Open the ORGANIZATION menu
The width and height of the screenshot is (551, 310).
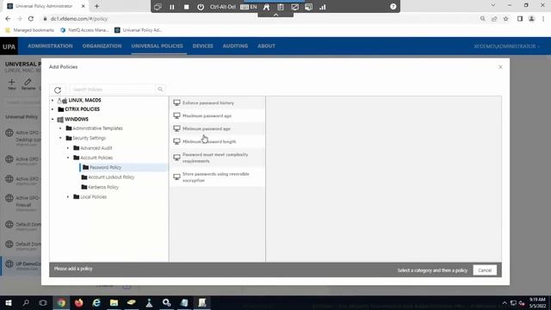coord(102,46)
